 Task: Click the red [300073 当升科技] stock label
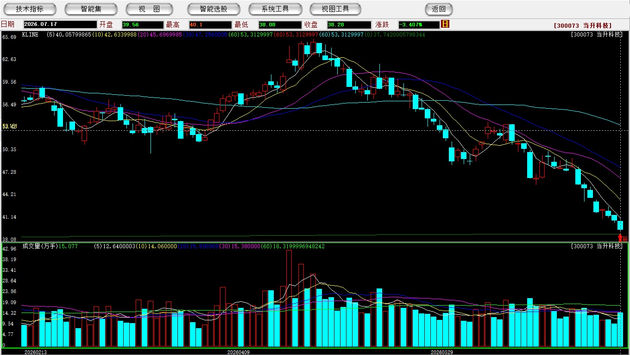tap(583, 25)
